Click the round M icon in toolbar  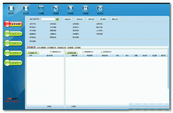pyautogui.click(x=85, y=9)
